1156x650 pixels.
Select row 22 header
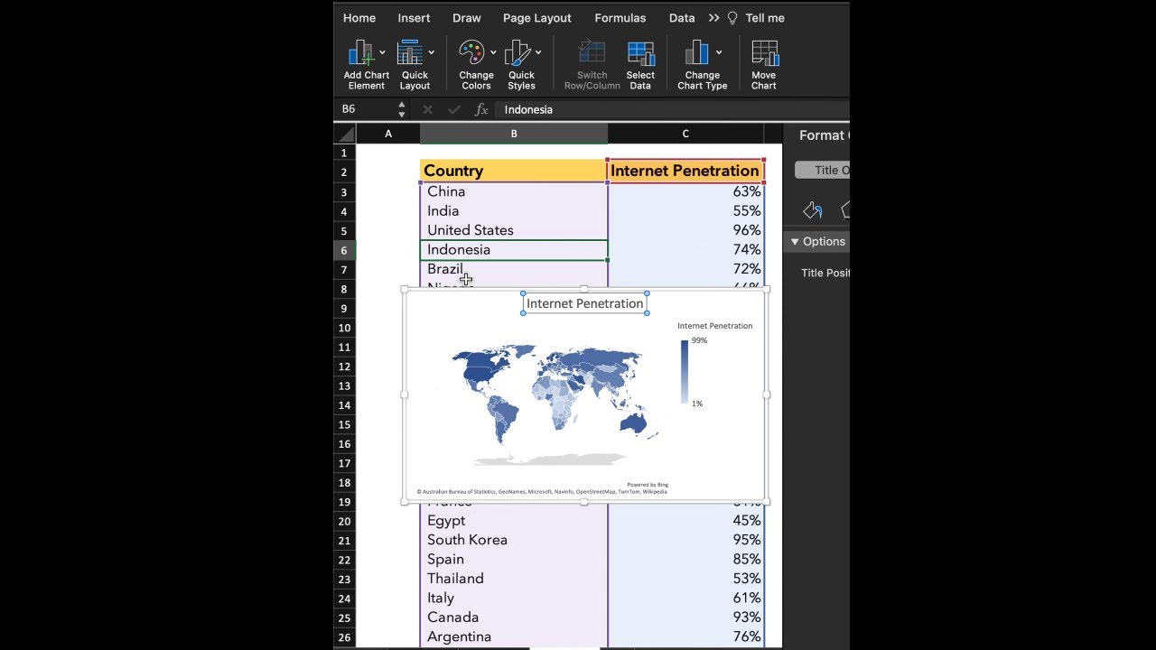pyautogui.click(x=344, y=560)
